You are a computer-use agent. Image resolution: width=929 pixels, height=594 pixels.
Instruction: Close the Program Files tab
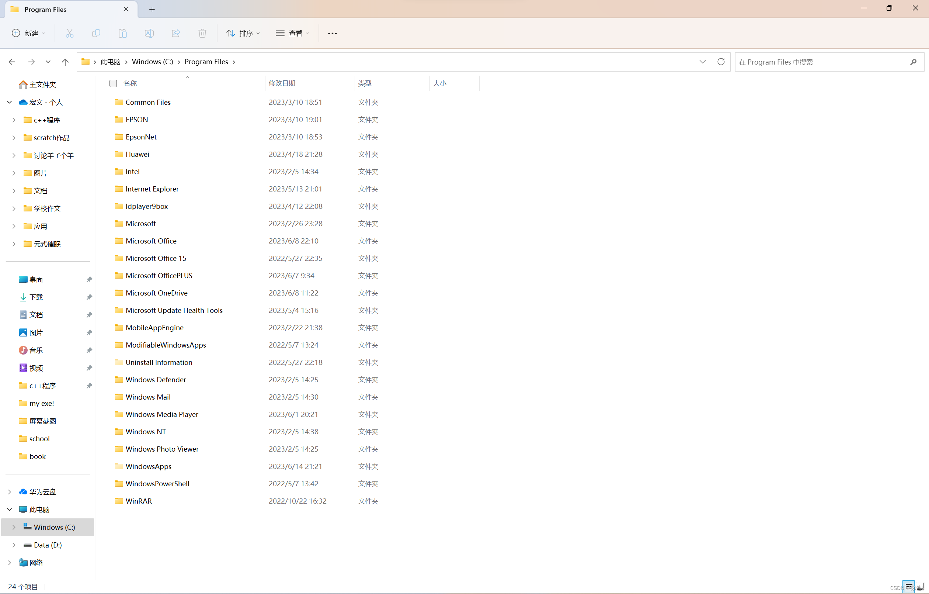point(126,9)
